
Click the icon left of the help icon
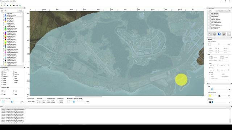point(214,34)
